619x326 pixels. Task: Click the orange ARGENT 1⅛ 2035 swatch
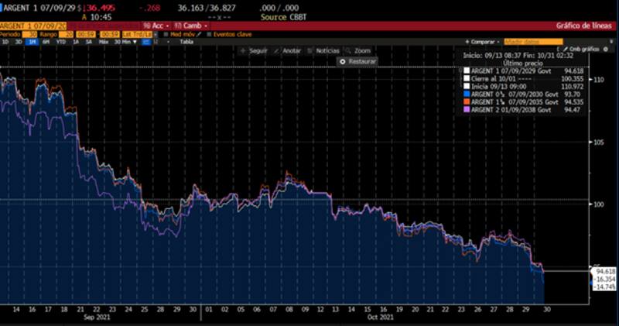pyautogui.click(x=466, y=102)
